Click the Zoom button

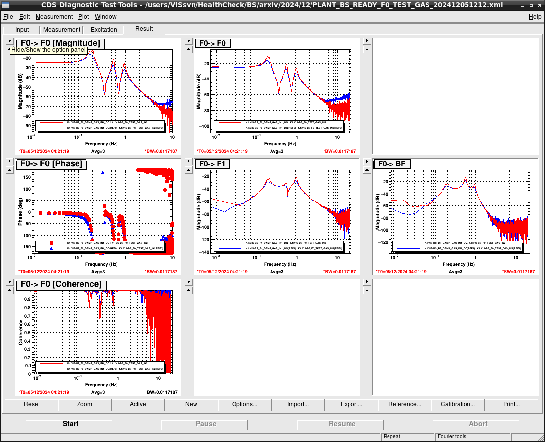pyautogui.click(x=84, y=404)
